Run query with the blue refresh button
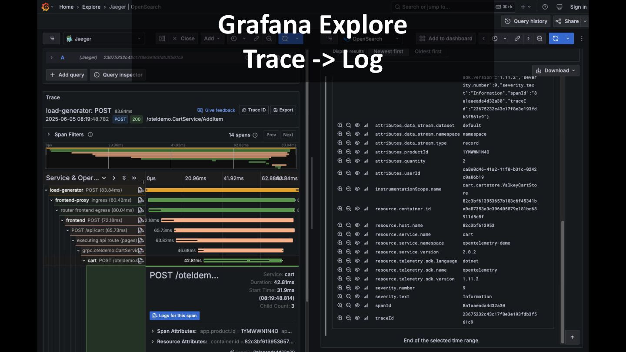Screen dimensions: 626x352 tap(556, 39)
